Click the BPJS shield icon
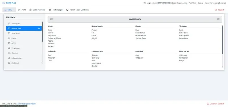The width and height of the screenshot is (228, 107). (x=9, y=43)
